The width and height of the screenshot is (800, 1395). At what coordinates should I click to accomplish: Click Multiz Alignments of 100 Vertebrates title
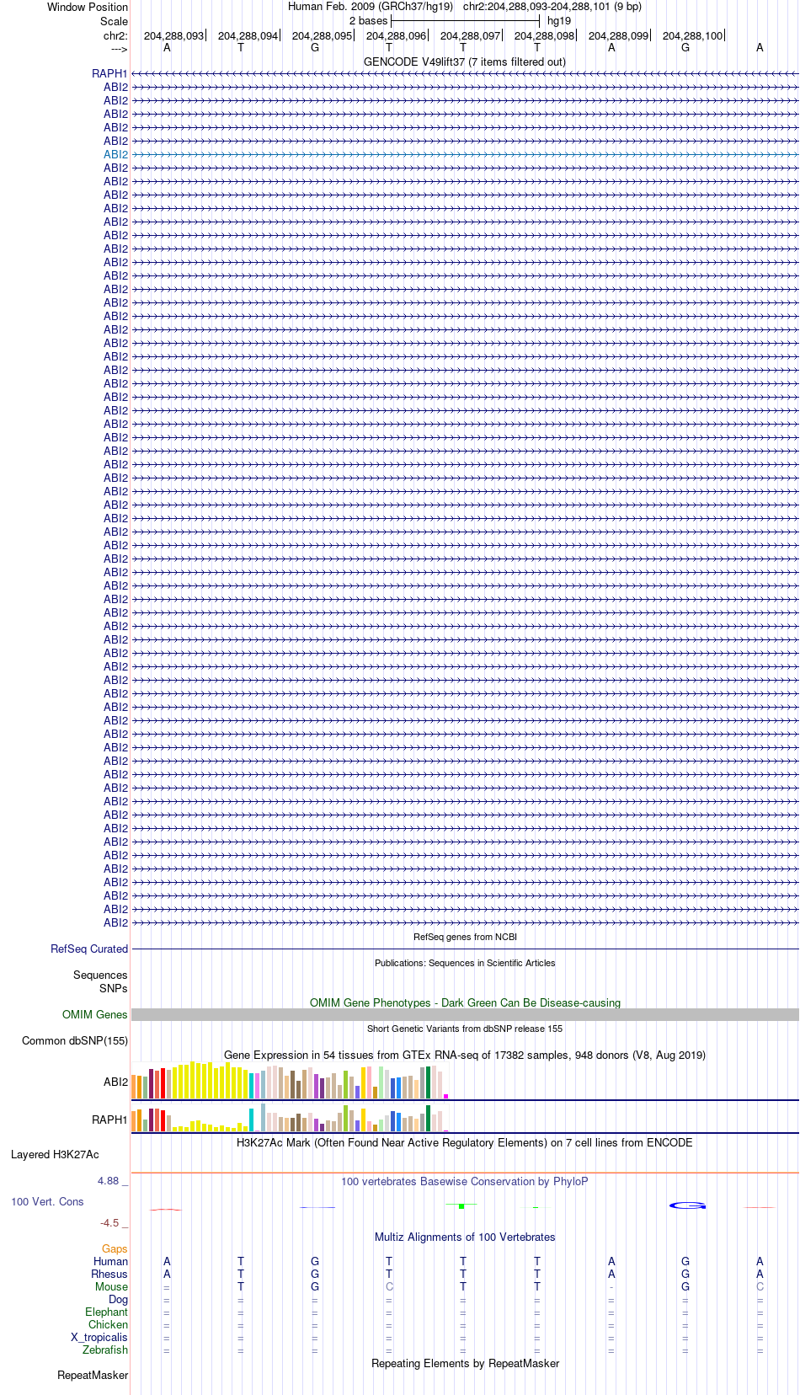coord(465,1237)
